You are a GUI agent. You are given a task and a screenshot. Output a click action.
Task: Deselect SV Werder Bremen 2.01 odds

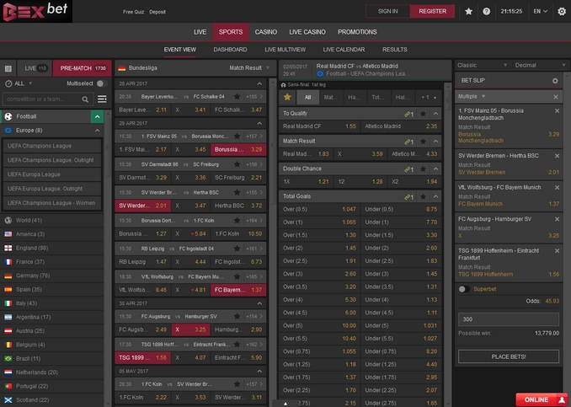click(x=142, y=206)
